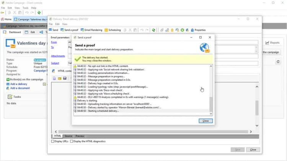
Task: Open delivery Properties in toolbar
Action: pos(198,30)
